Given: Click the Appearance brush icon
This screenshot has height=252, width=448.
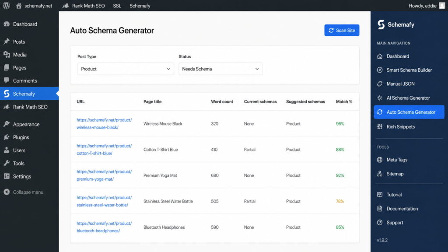Looking at the screenshot, I should point(7,124).
